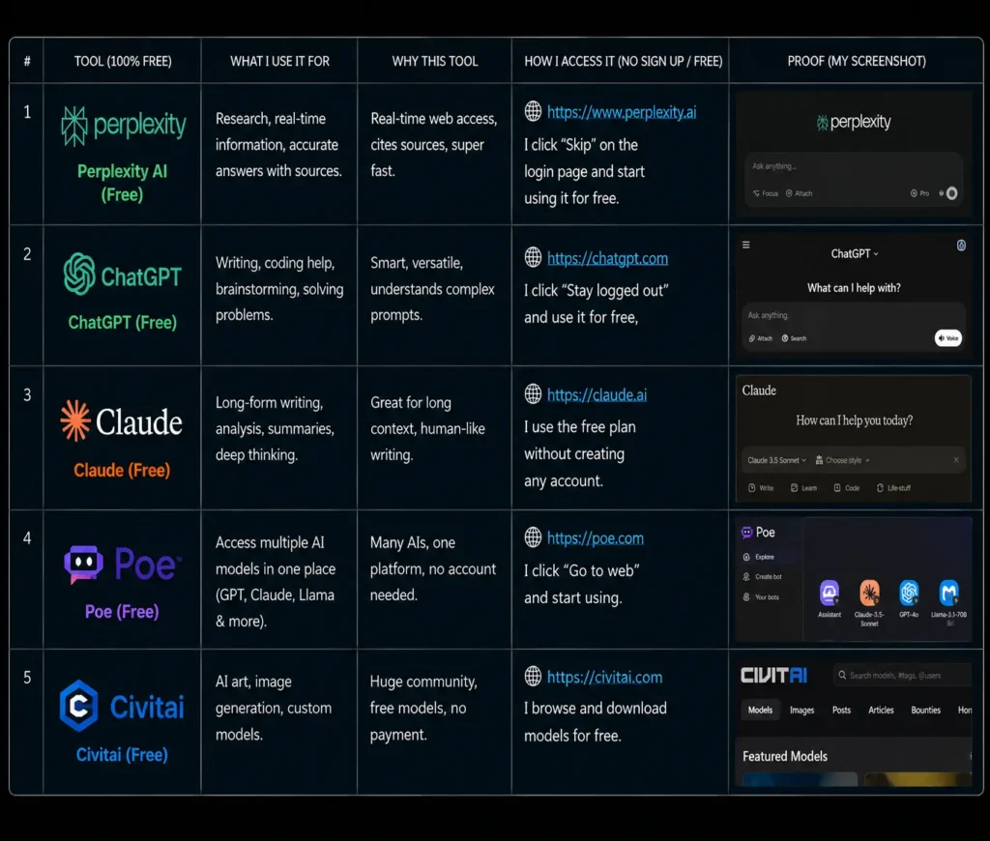
Task: Click the Poe logo in the Poe screenshot
Action: pyautogui.click(x=758, y=533)
